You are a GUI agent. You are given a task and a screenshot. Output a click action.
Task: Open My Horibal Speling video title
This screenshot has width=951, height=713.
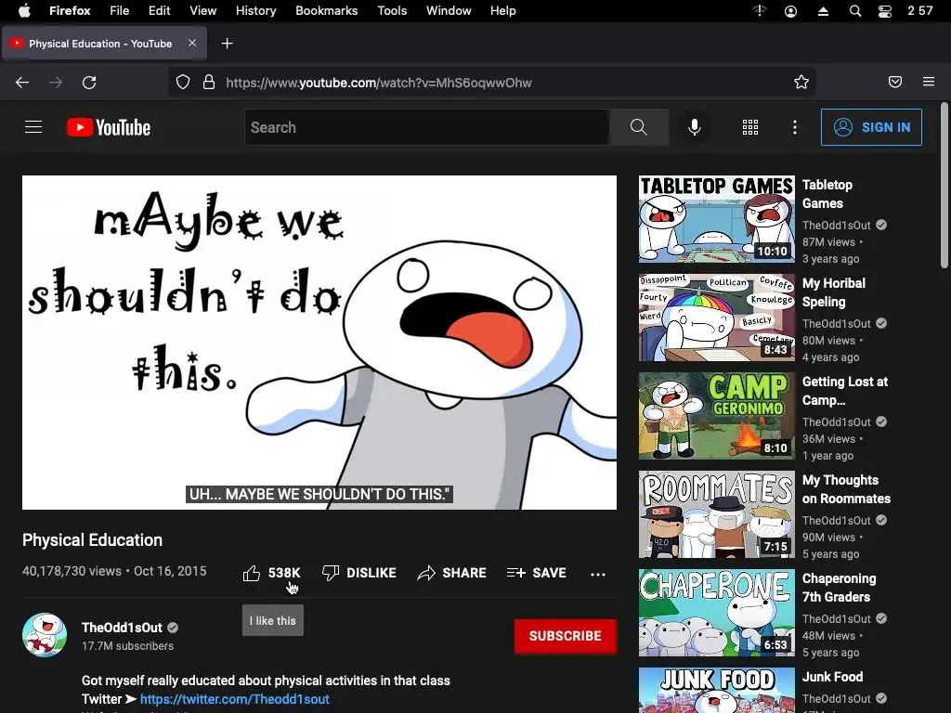[833, 292]
